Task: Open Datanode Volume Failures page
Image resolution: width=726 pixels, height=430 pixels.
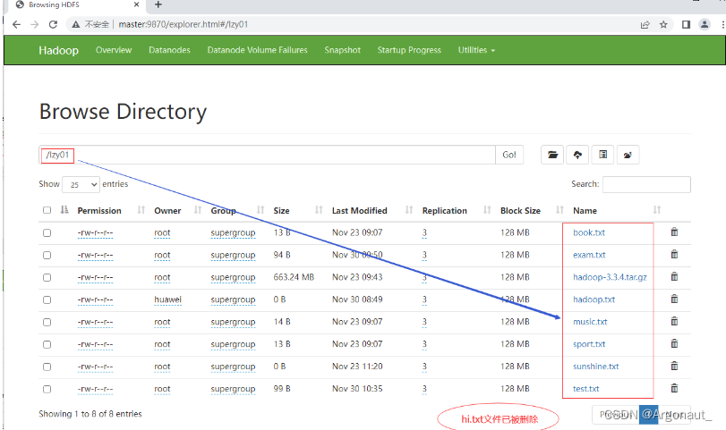Action: (258, 50)
